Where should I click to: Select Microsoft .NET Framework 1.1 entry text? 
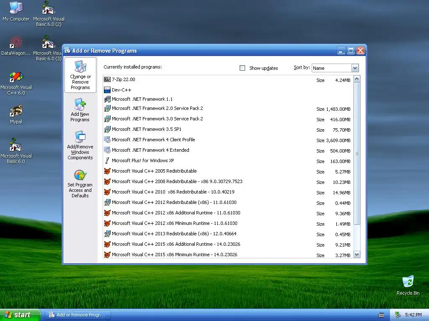[x=142, y=99]
